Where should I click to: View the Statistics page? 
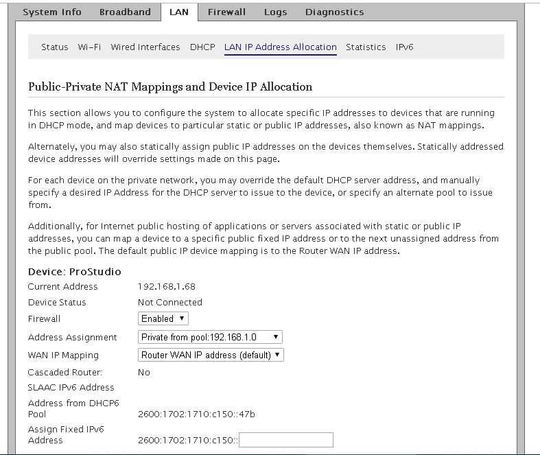pyautogui.click(x=366, y=47)
